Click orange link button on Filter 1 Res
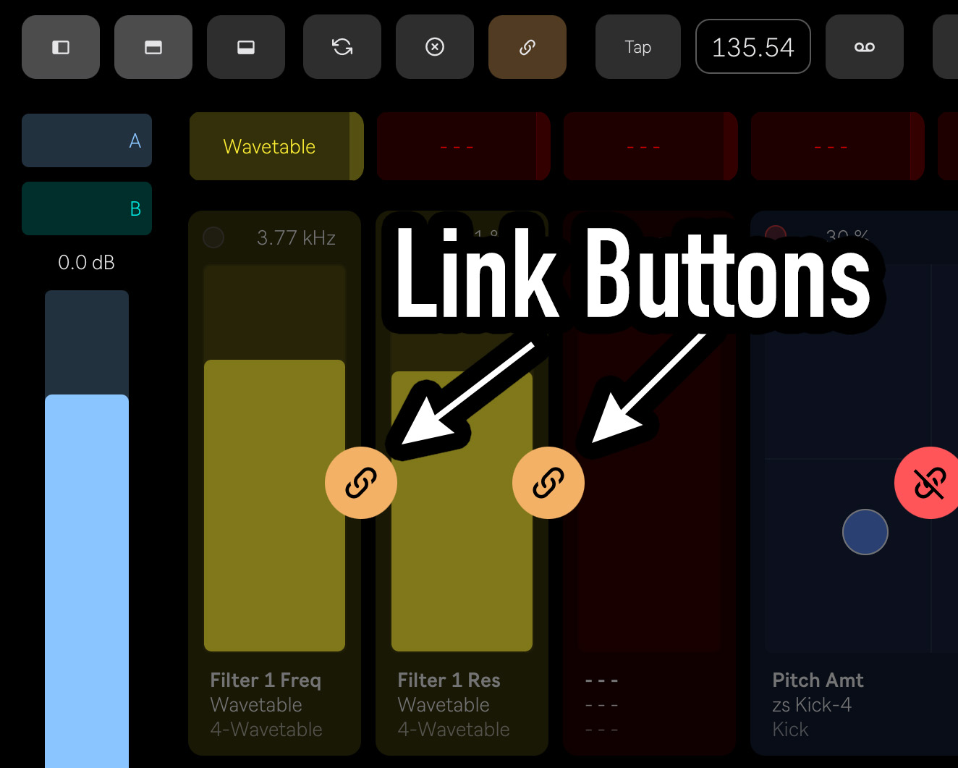The width and height of the screenshot is (958, 768). pos(548,483)
